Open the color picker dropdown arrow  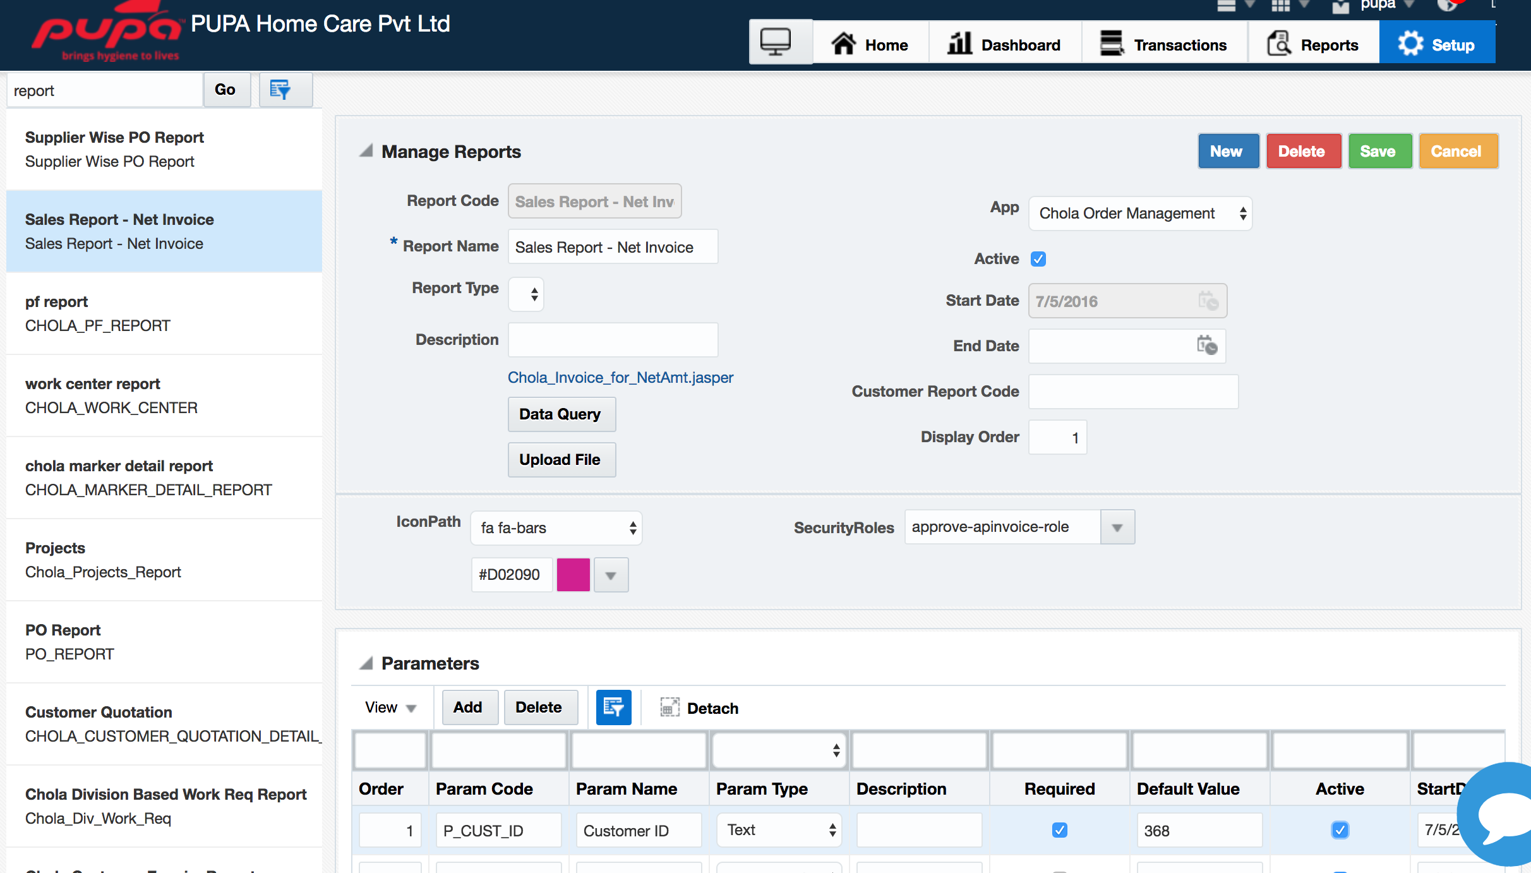point(611,575)
